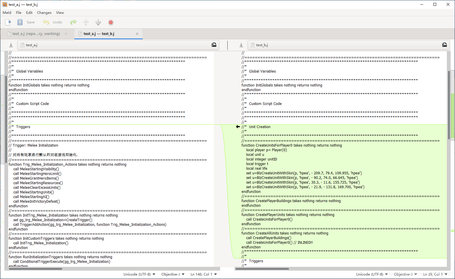This screenshot has width=455, height=279.
Task: Click 'local integer unitID' line
Action: 261,159
